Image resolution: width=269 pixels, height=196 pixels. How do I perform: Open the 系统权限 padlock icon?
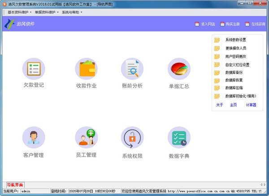[132, 138]
